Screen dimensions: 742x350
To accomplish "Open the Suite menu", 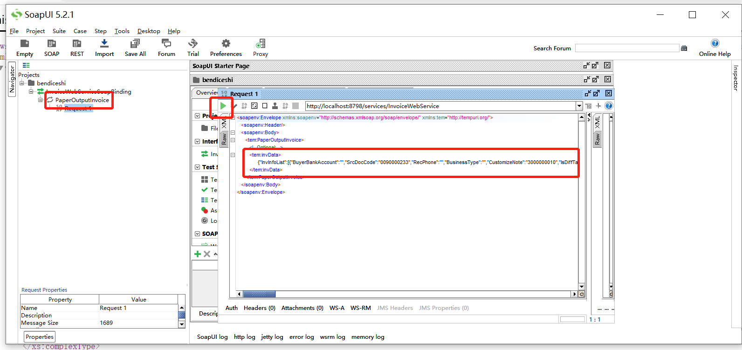I will click(x=59, y=31).
